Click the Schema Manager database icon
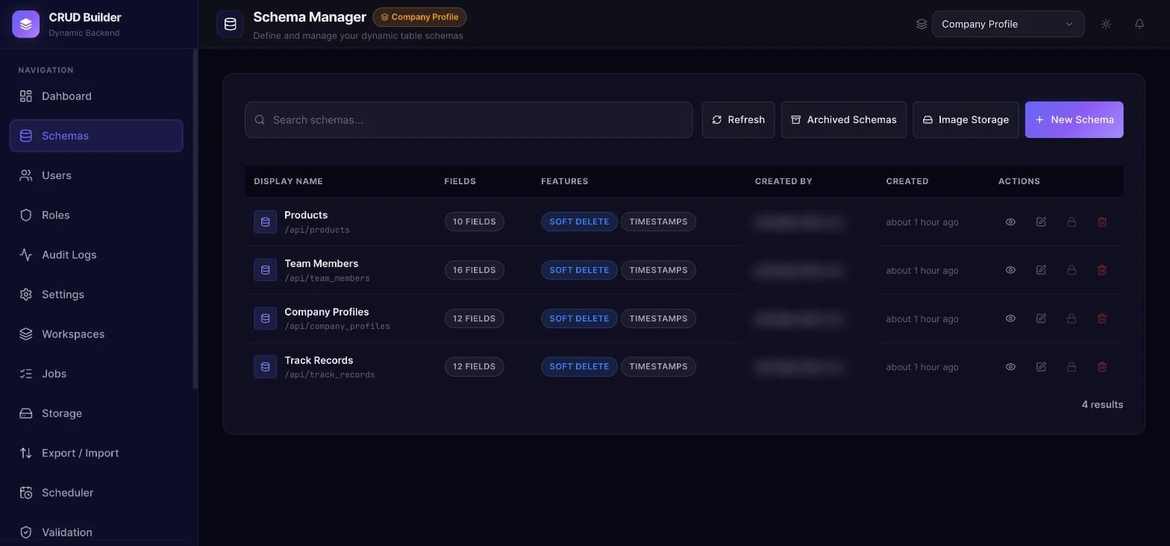The width and height of the screenshot is (1170, 546). (x=231, y=24)
